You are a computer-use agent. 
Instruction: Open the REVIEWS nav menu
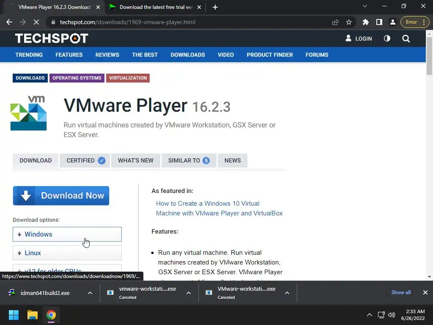click(107, 55)
